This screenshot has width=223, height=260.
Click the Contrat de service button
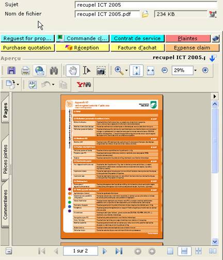pyautogui.click(x=137, y=38)
